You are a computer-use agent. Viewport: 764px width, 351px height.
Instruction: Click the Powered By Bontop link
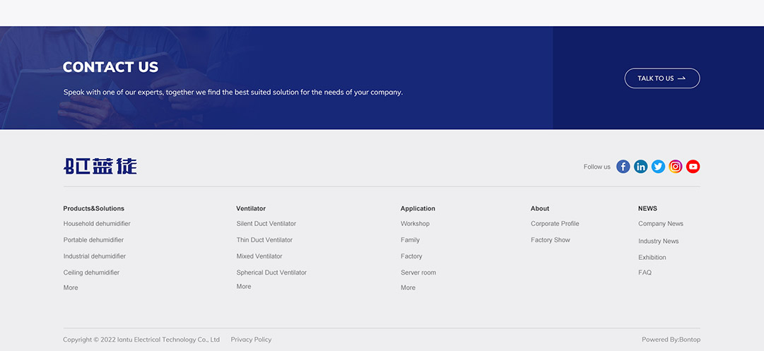(671, 340)
